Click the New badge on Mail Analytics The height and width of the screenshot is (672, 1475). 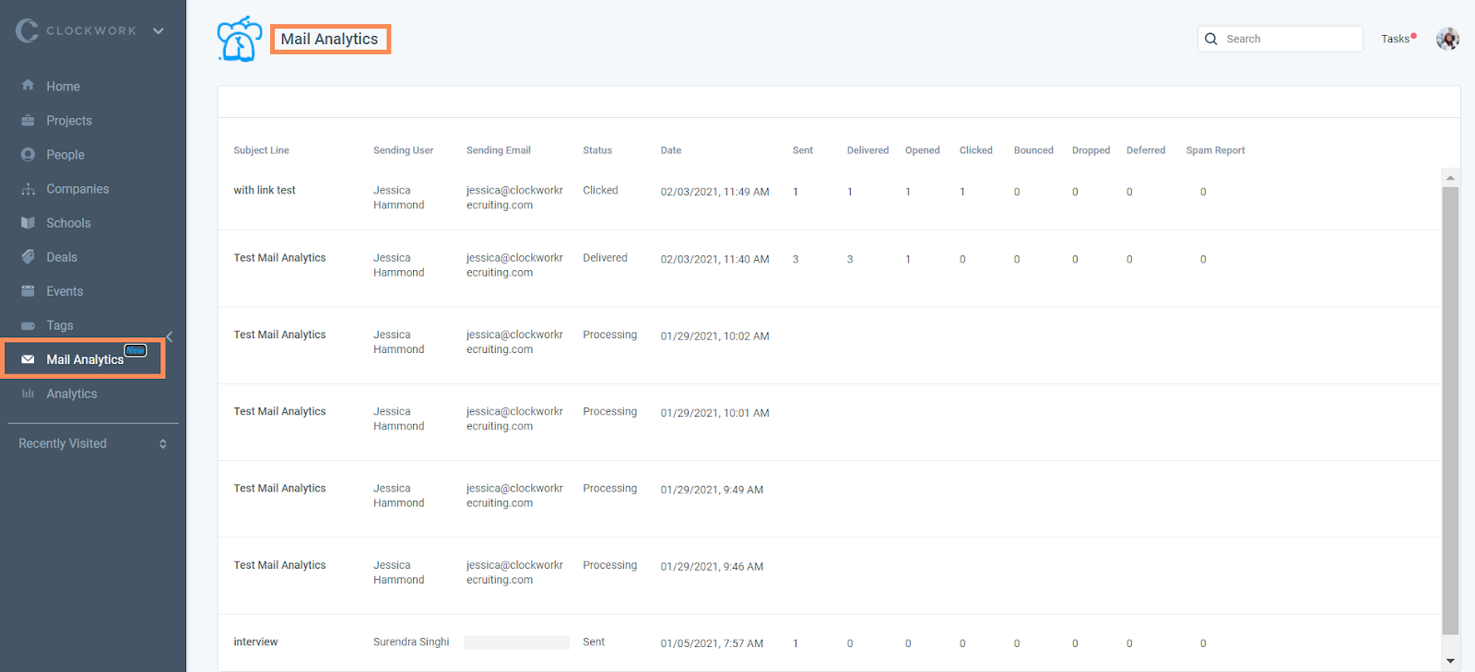(x=136, y=350)
